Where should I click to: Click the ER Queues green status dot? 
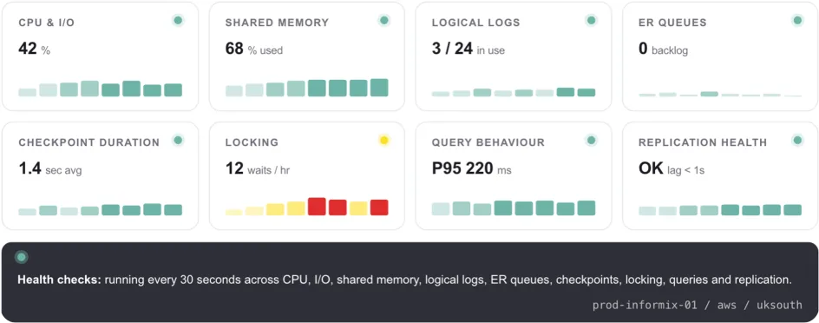click(x=797, y=20)
